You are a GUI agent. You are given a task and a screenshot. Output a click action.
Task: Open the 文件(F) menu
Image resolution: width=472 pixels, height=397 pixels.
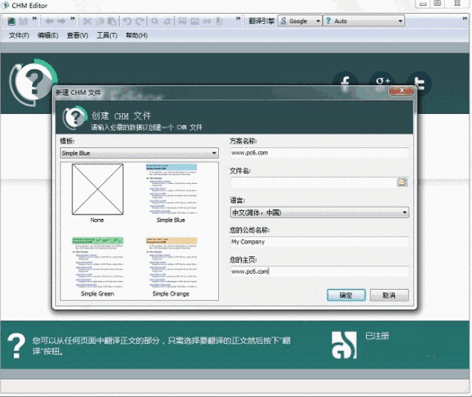pyautogui.click(x=19, y=36)
